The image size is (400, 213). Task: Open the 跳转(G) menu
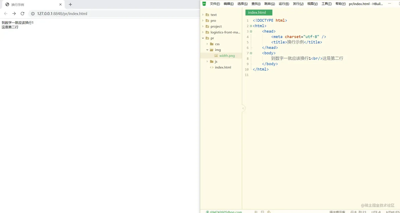click(x=270, y=4)
